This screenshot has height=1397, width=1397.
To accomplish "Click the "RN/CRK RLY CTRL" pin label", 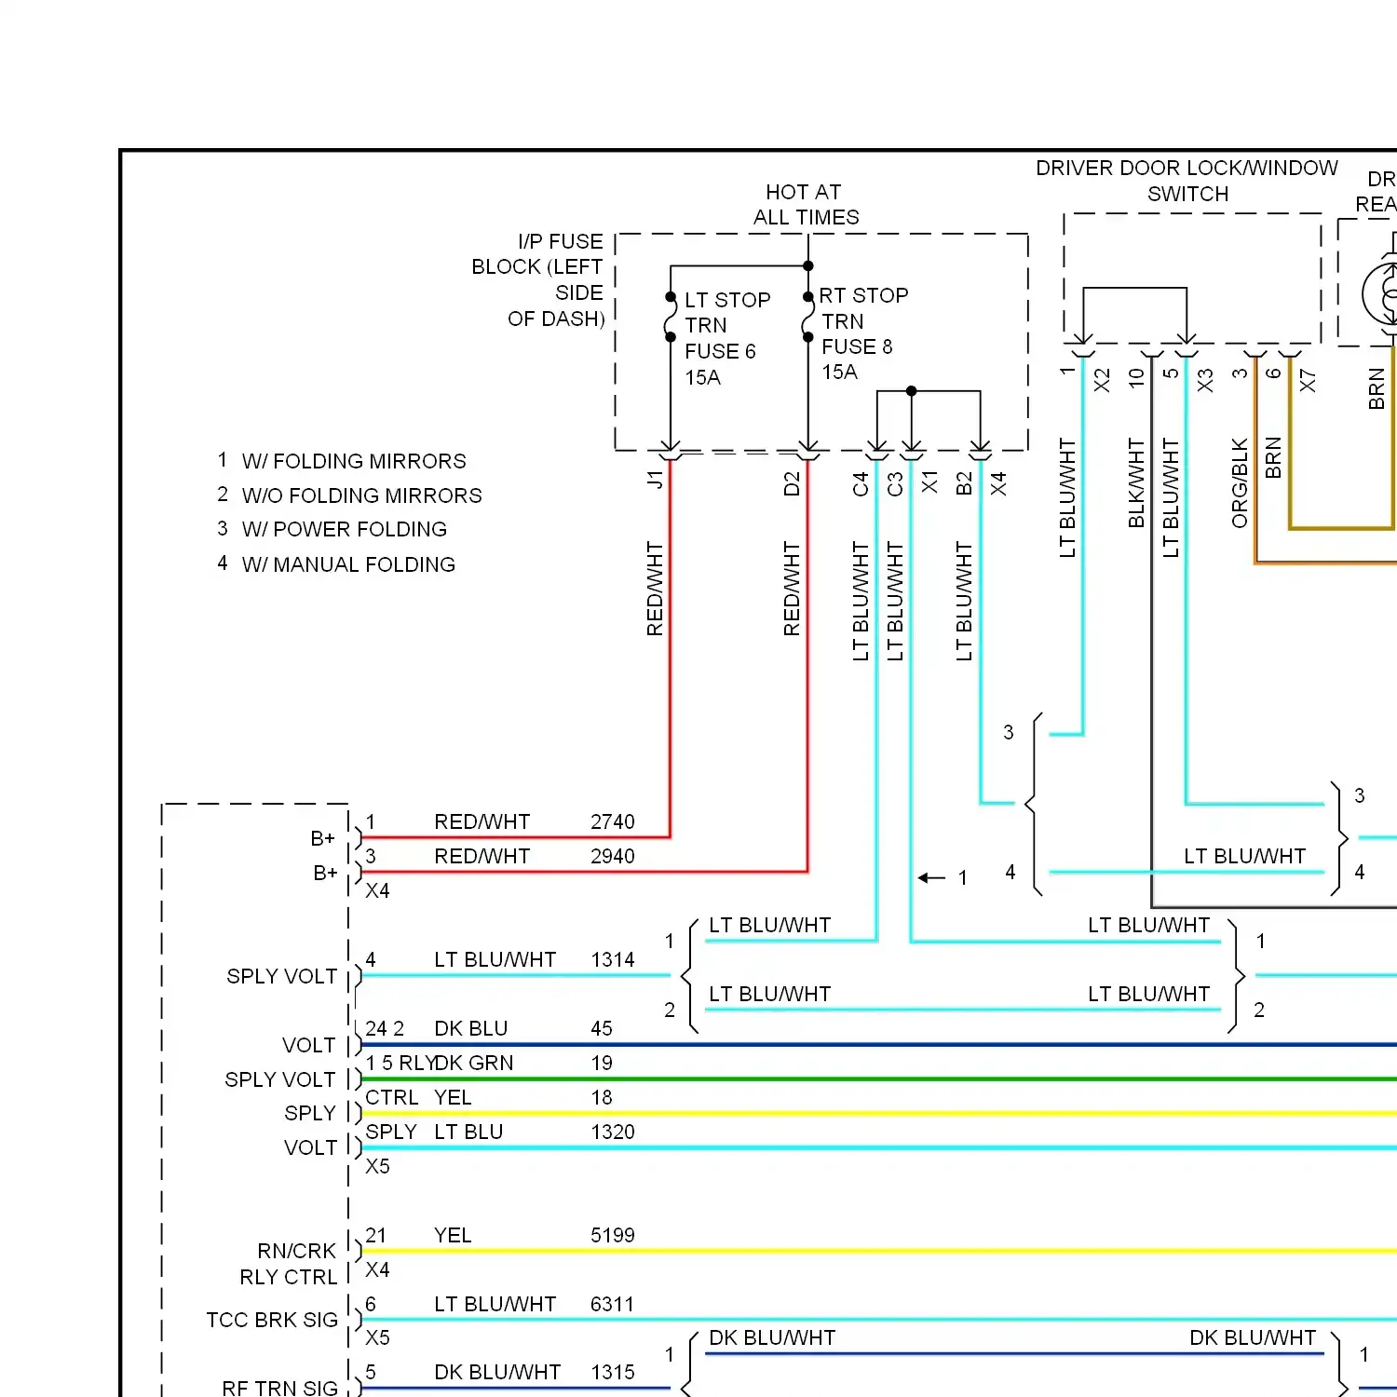I will point(289,1264).
